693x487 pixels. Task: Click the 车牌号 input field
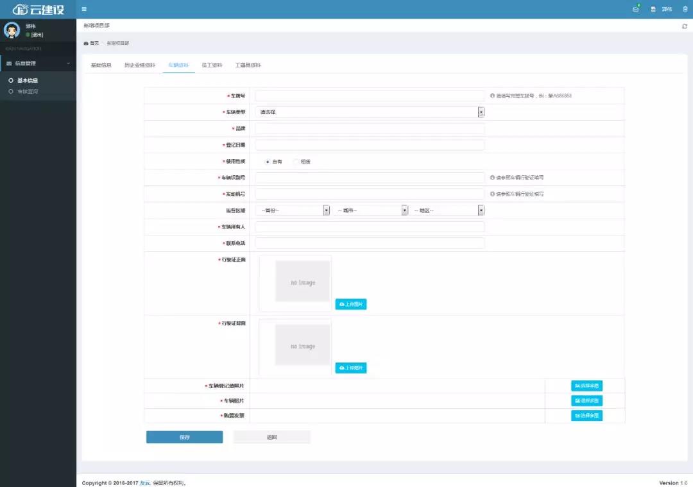[370, 96]
